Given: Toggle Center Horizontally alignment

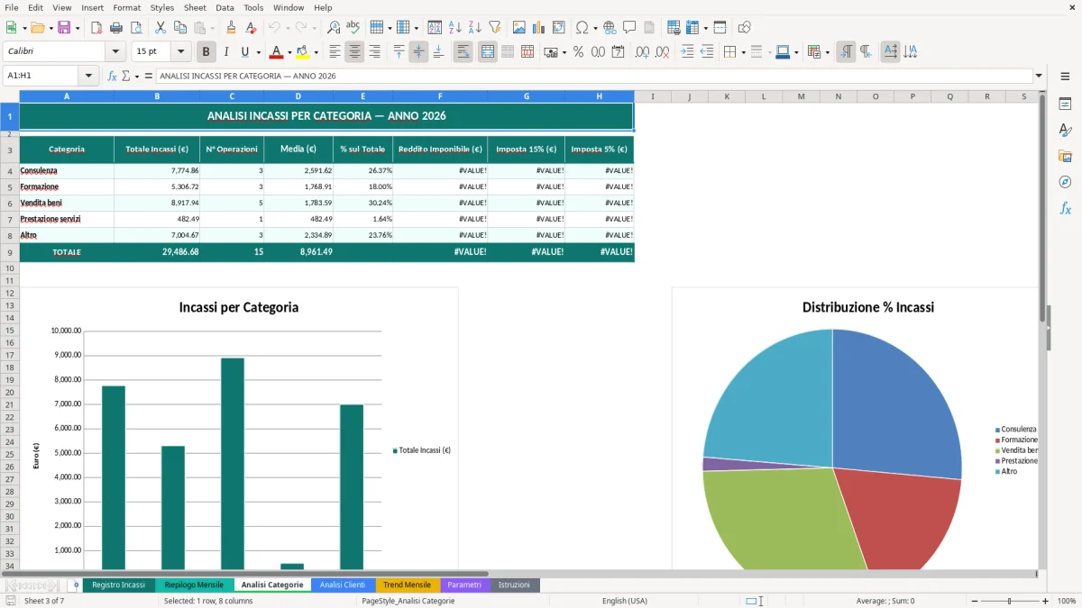Looking at the screenshot, I should 354,52.
